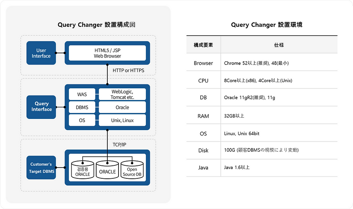Viewport: 353px width, 209px height.
Task: Click the TCP/IP label
Action: [x=119, y=144]
